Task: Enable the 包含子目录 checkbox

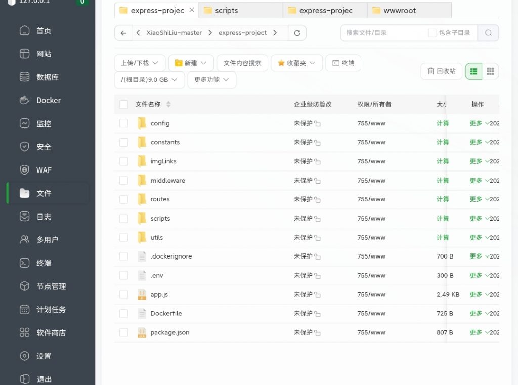Action: [x=432, y=33]
